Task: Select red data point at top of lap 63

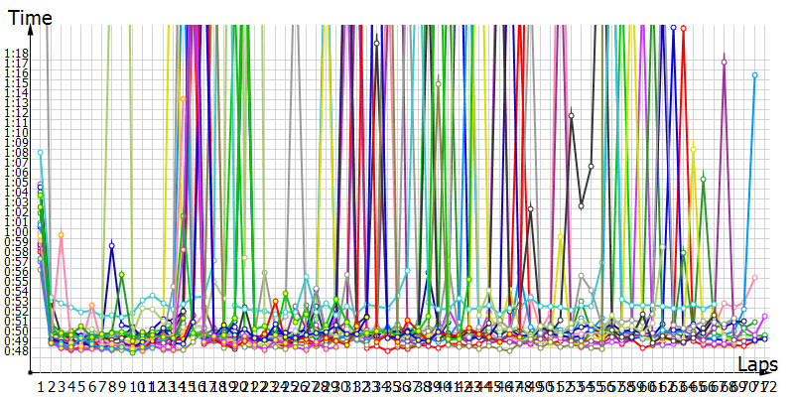Action: 683,28
